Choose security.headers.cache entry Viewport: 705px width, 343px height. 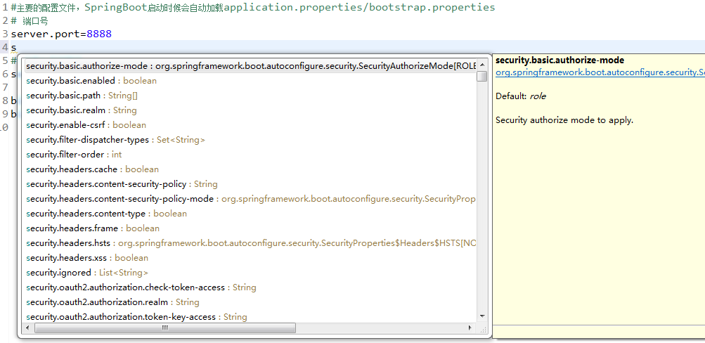coord(250,169)
